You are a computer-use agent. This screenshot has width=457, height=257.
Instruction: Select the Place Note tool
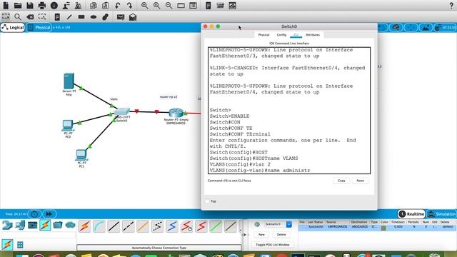[x=57, y=17]
